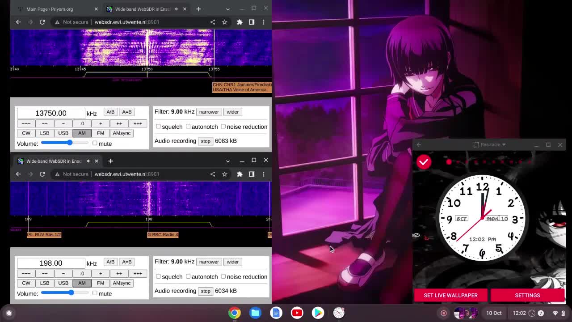Enable noise reduction on the 13750 kHz receiver

click(223, 127)
